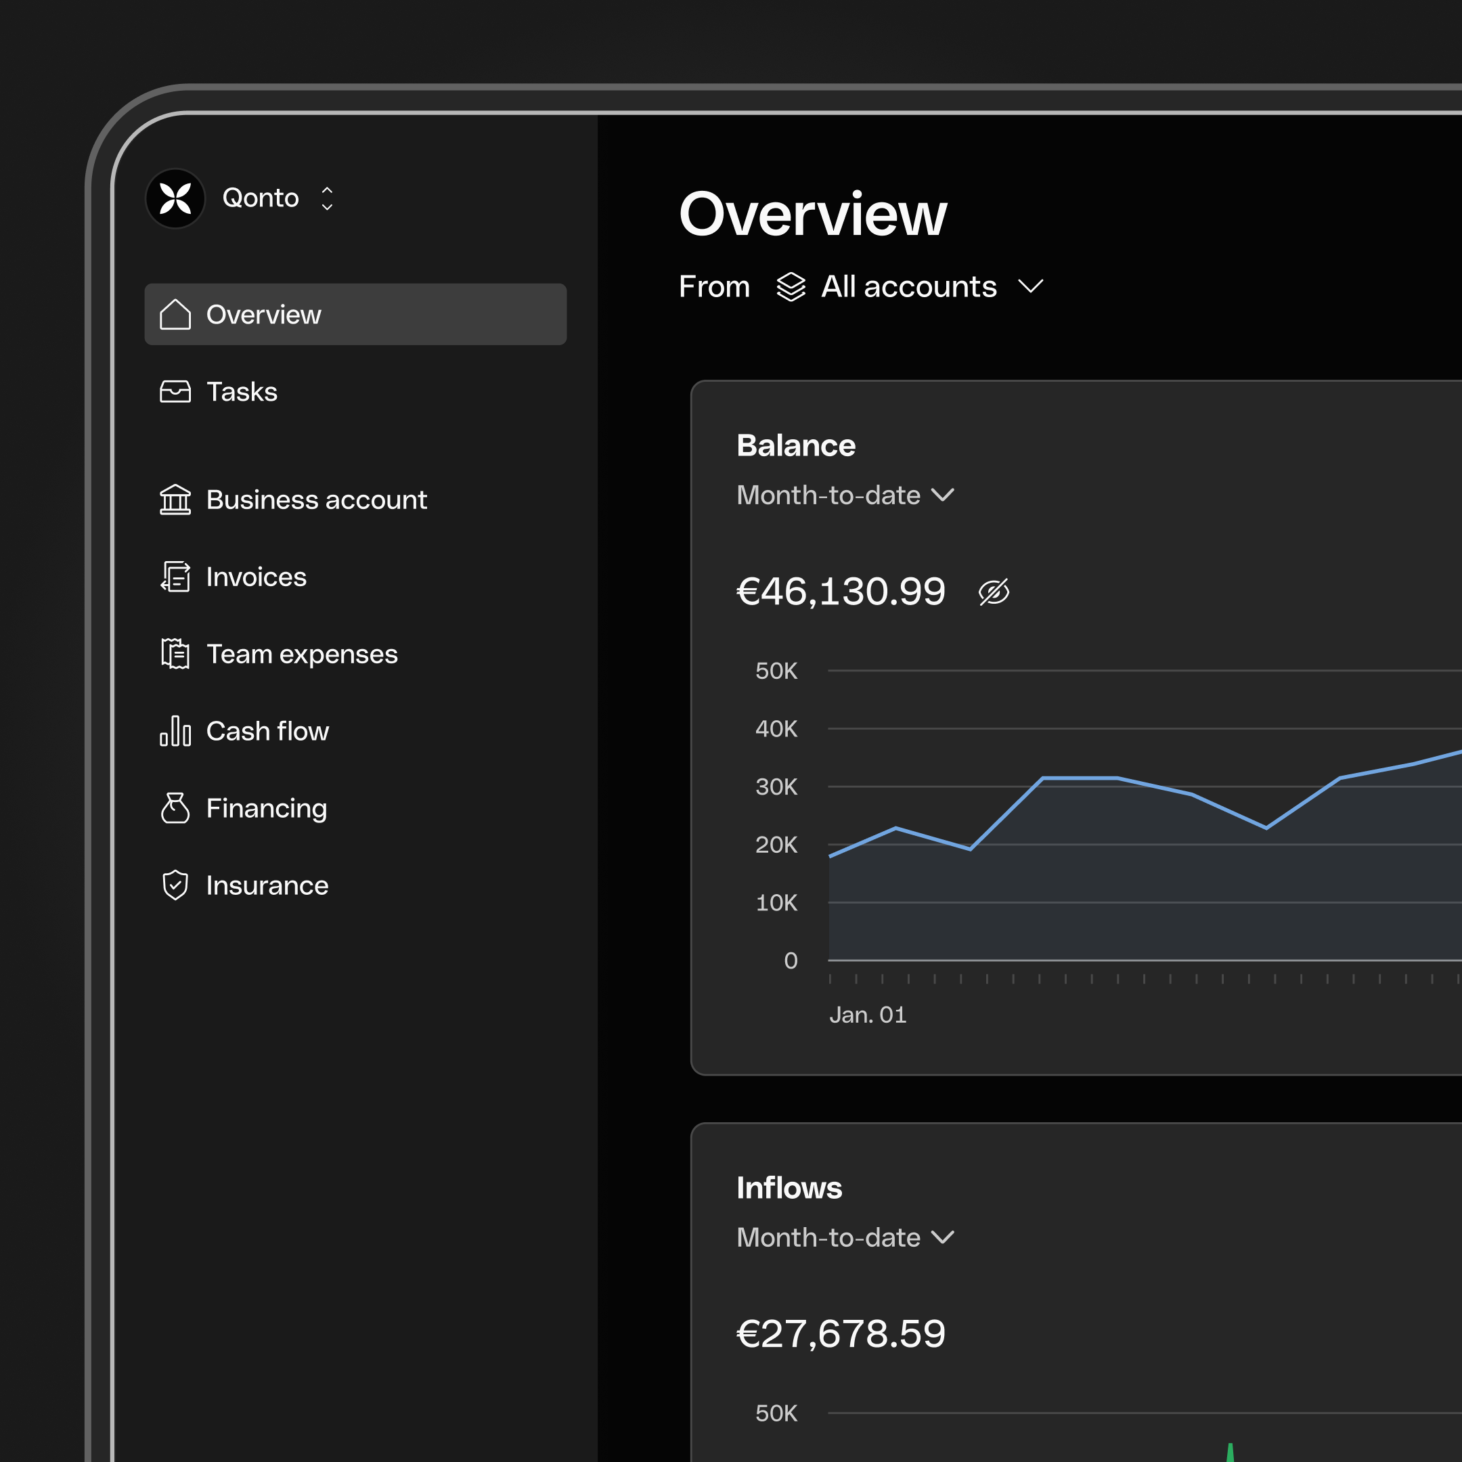Navigate to the Financing page
The image size is (1462, 1462).
tap(267, 808)
